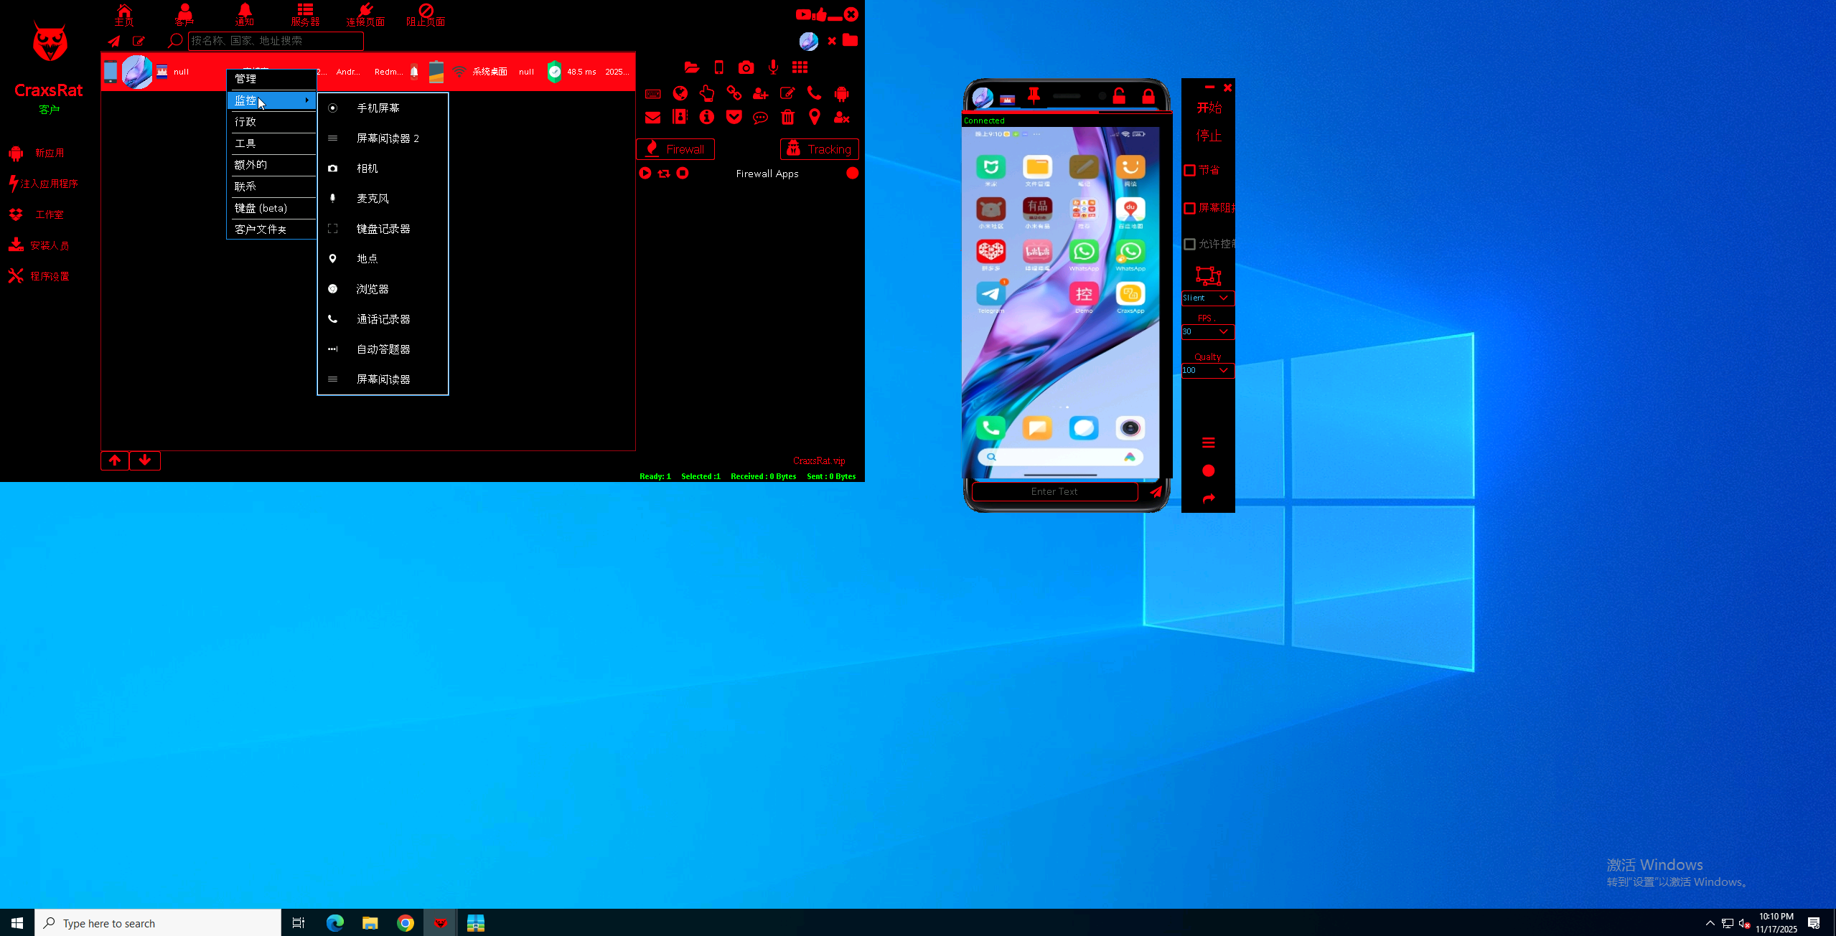
Task: Toggle the 节省 checkbox
Action: [x=1190, y=171]
